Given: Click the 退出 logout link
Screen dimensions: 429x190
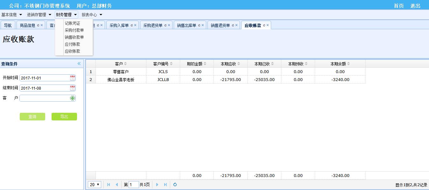Looking at the screenshot, I should click(415, 6).
